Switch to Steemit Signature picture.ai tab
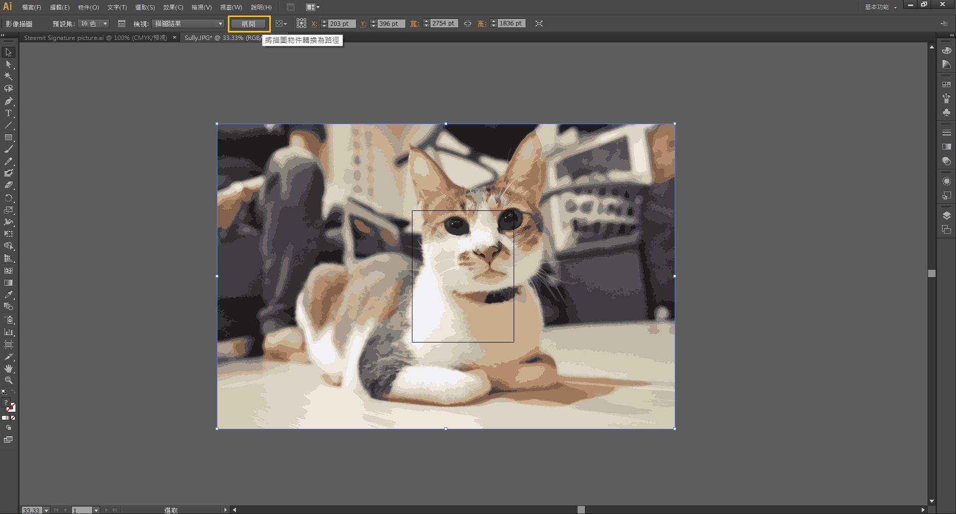 [x=95, y=37]
